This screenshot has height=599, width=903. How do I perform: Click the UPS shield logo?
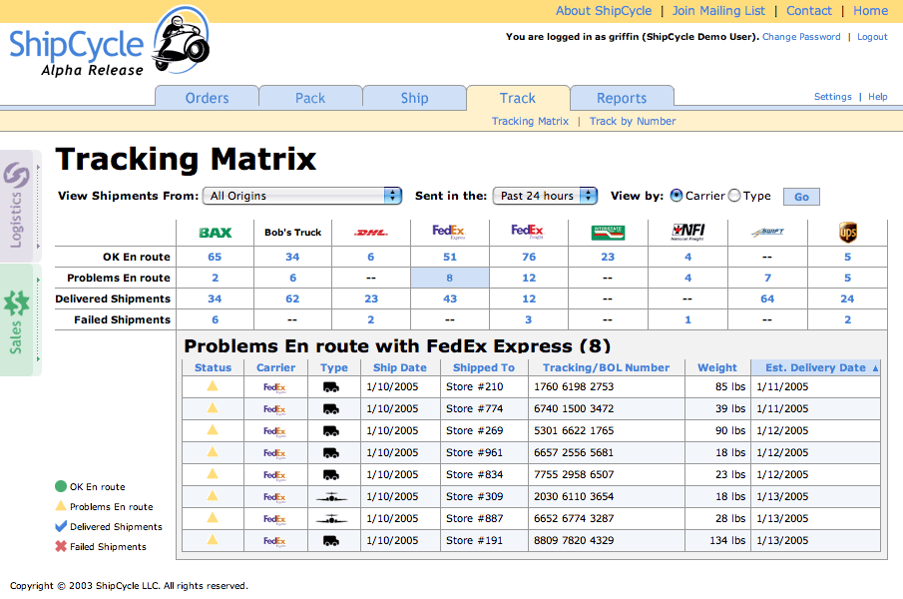click(x=847, y=232)
